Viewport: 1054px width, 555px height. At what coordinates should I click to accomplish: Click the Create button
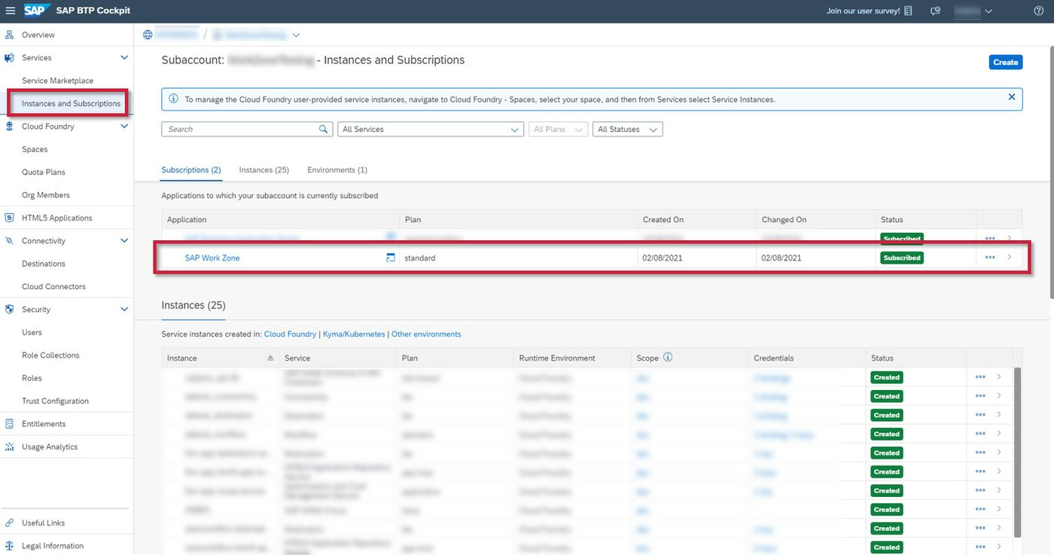click(x=1005, y=63)
